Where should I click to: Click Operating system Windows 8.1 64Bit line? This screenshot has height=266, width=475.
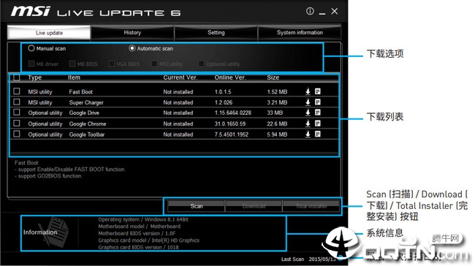click(143, 219)
